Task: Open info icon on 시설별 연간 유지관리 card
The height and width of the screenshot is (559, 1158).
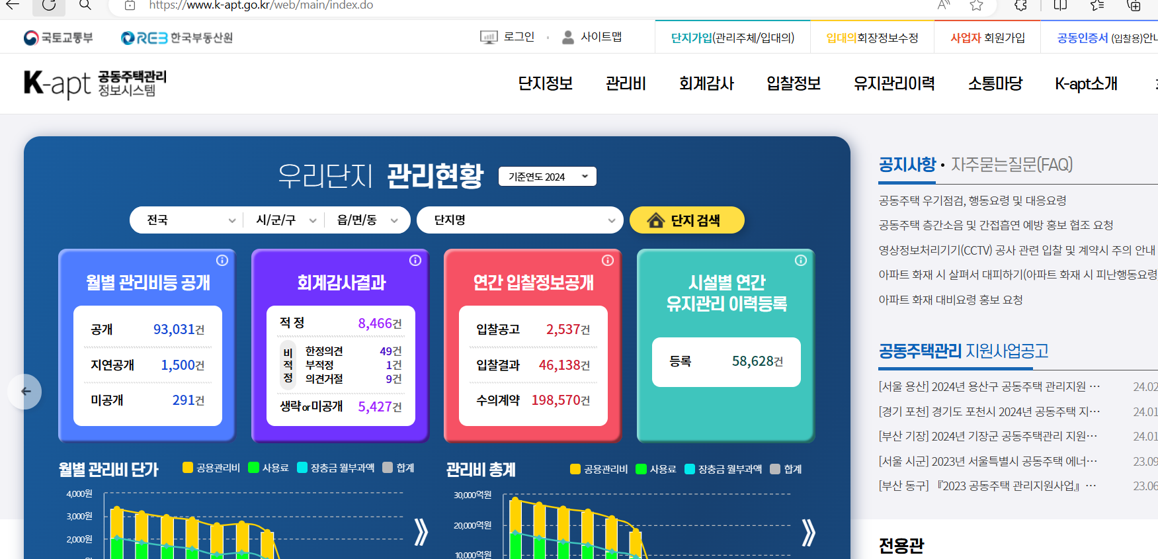Action: (x=801, y=261)
